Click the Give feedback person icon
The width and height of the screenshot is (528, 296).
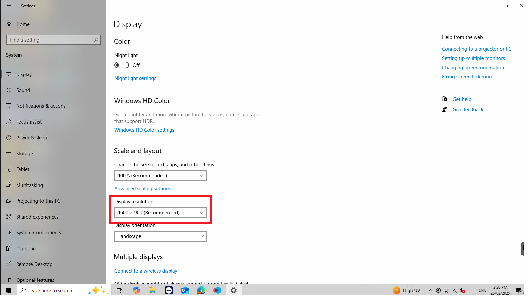coord(445,109)
